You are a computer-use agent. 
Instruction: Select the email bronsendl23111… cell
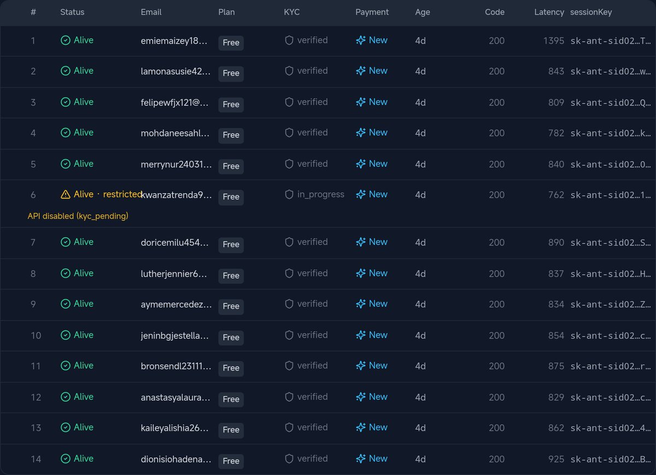tap(175, 366)
